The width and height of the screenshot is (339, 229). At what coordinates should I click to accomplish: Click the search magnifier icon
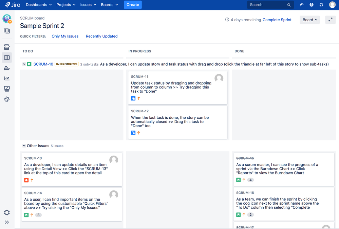[289, 5]
